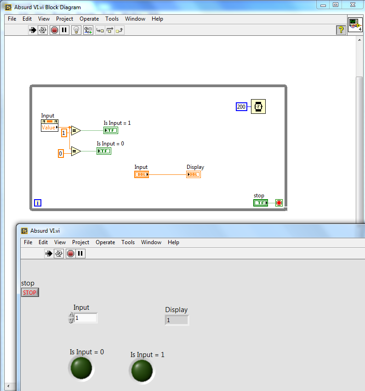
Task: Open File menu in front panel window
Action: pos(28,242)
